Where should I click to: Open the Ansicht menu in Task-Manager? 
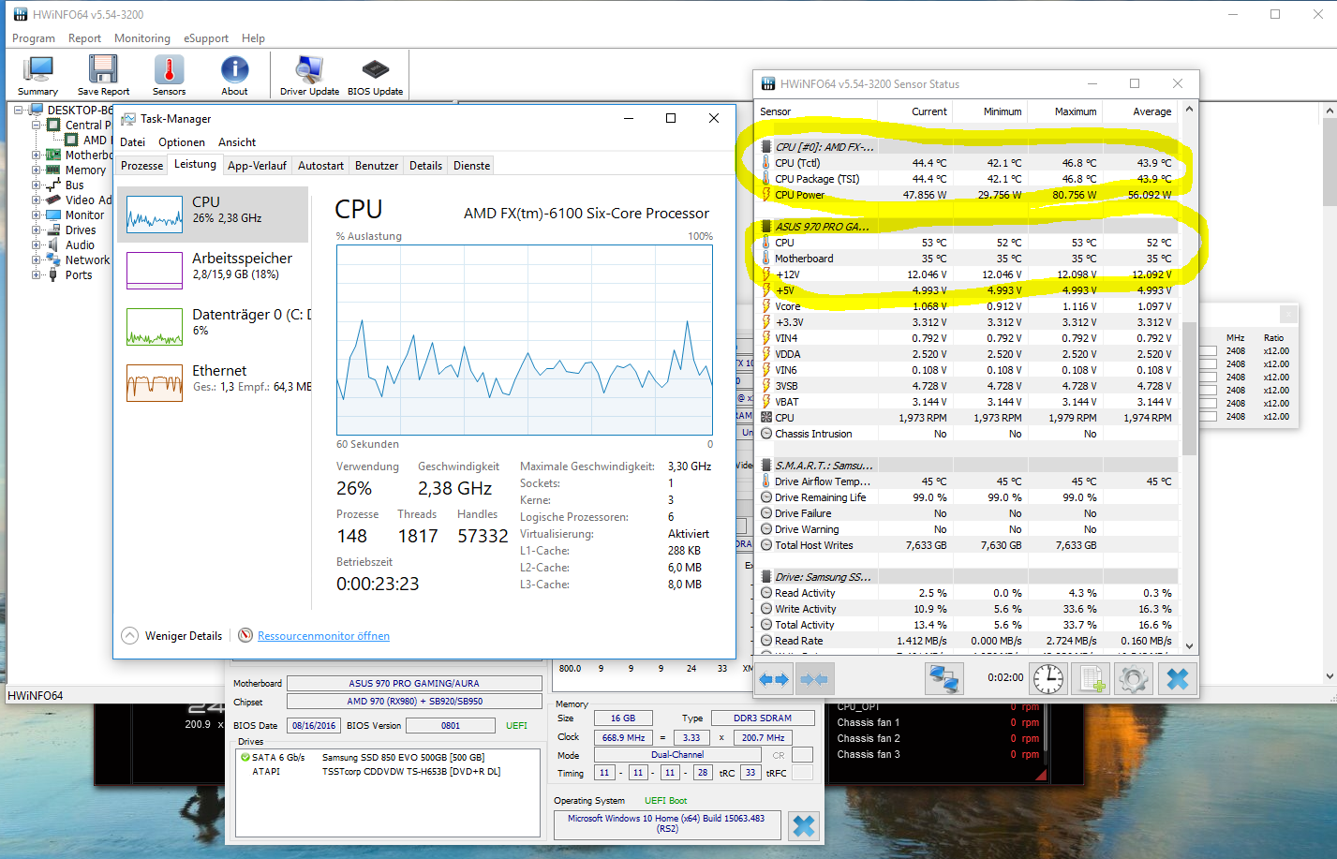click(x=237, y=142)
